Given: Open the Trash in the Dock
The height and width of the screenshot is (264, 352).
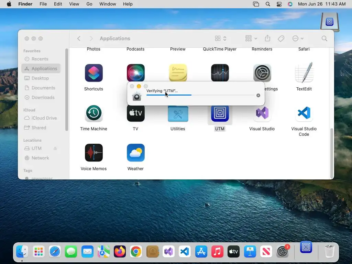Looking at the screenshot, I should 329,251.
